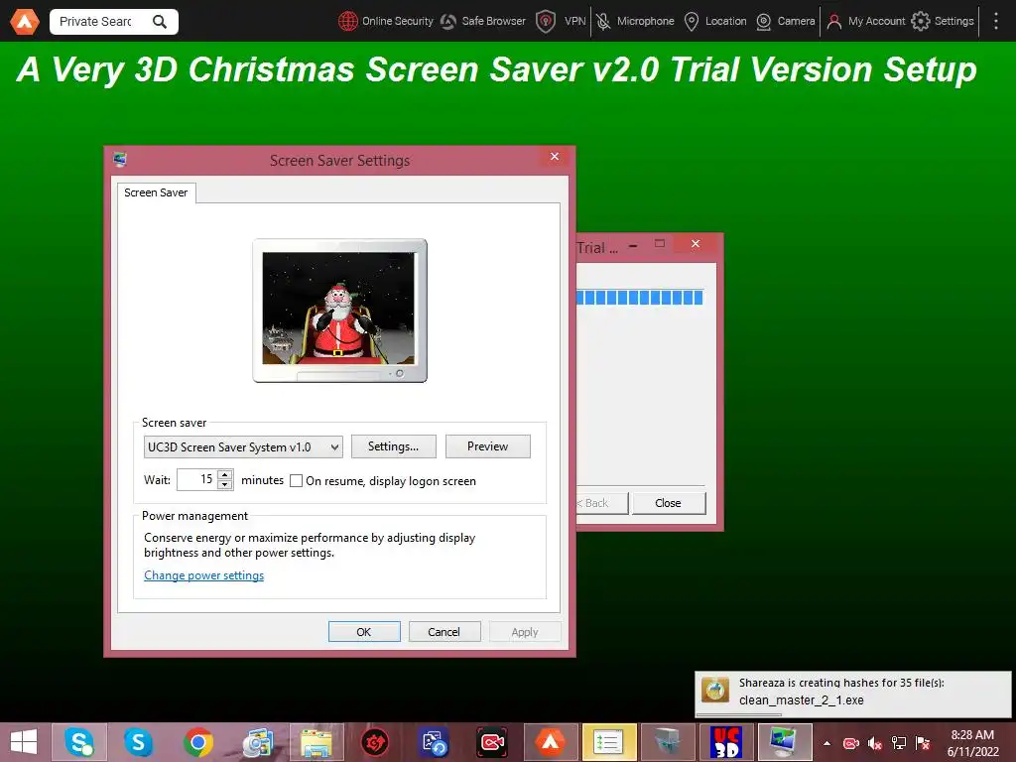Open first Skype taskbar icon with status badge
Image resolution: width=1016 pixels, height=762 pixels.
click(x=79, y=742)
